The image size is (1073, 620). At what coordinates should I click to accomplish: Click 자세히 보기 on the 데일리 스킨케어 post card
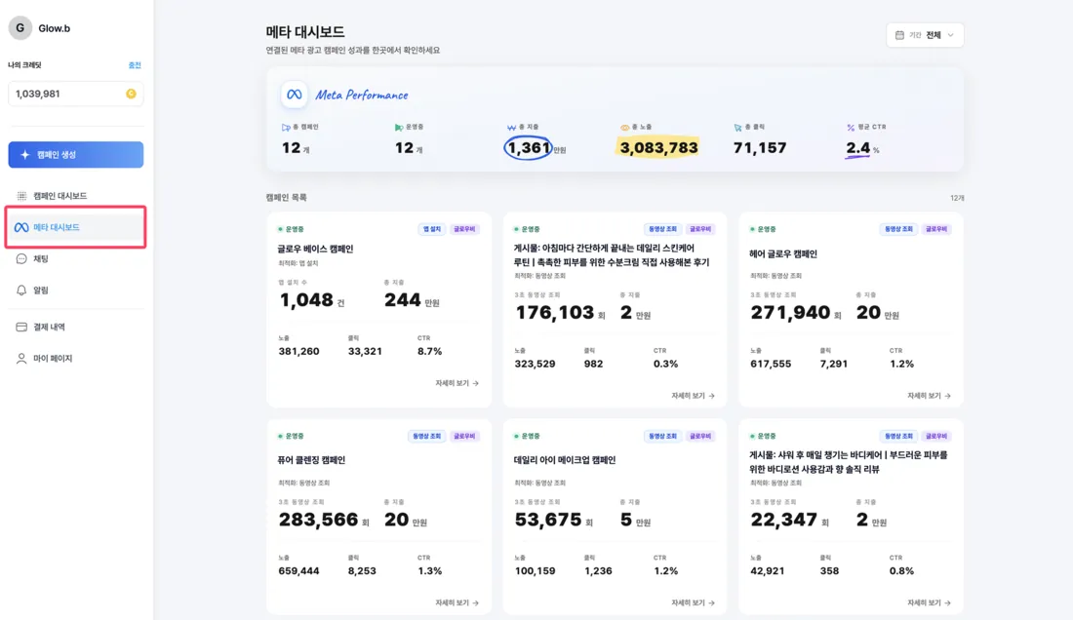[x=694, y=396]
